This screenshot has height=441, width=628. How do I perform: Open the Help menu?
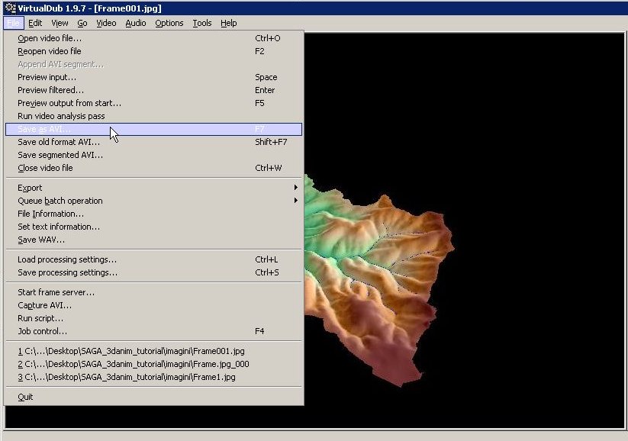click(229, 23)
